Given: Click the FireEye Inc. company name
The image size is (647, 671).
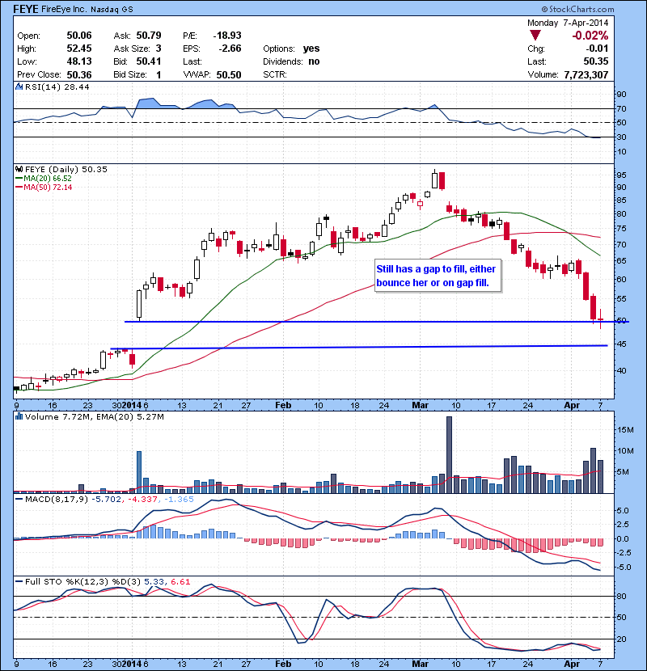Looking at the screenshot, I should (x=64, y=9).
